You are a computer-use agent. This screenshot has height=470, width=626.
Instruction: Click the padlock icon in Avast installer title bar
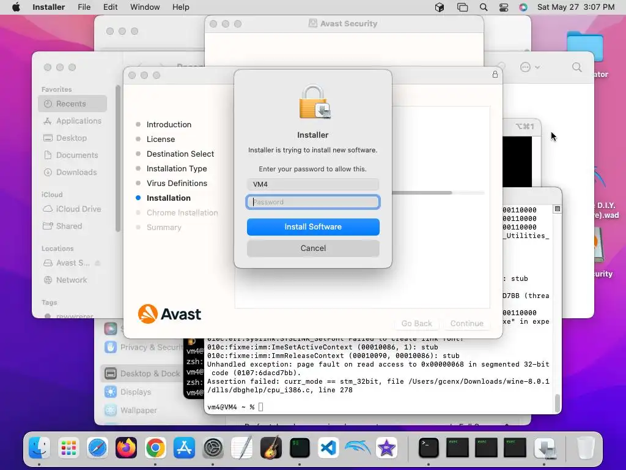click(495, 74)
